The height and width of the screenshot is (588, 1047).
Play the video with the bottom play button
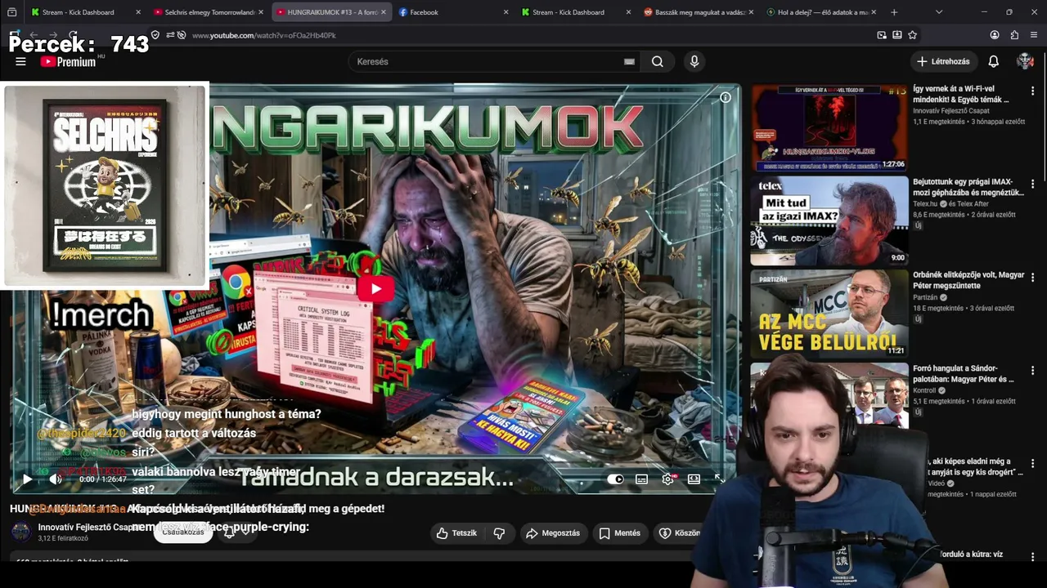click(x=27, y=479)
